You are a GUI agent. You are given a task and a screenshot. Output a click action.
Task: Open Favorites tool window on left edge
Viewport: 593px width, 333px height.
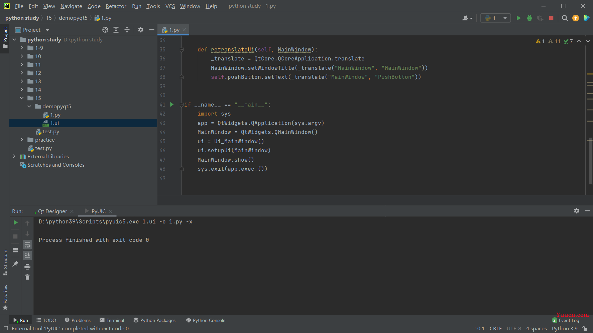click(5, 297)
